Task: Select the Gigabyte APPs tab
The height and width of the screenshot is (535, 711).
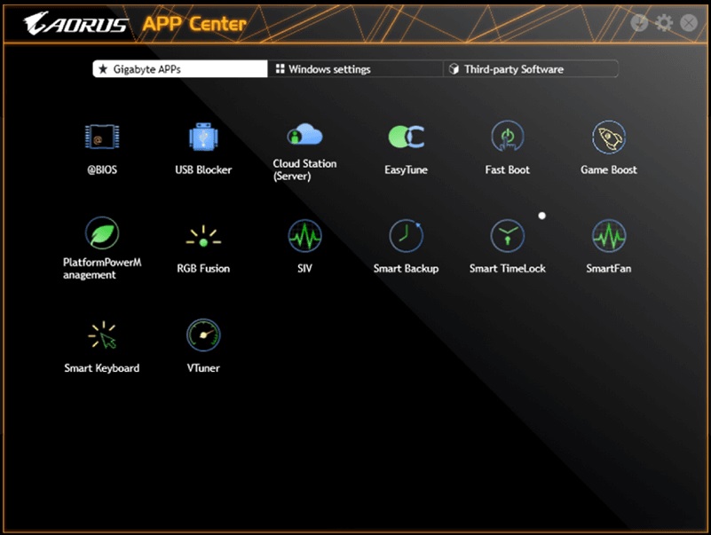Action: (x=180, y=69)
